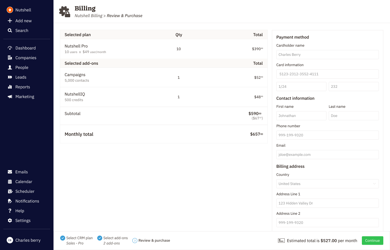Click the People person icon

10,67
